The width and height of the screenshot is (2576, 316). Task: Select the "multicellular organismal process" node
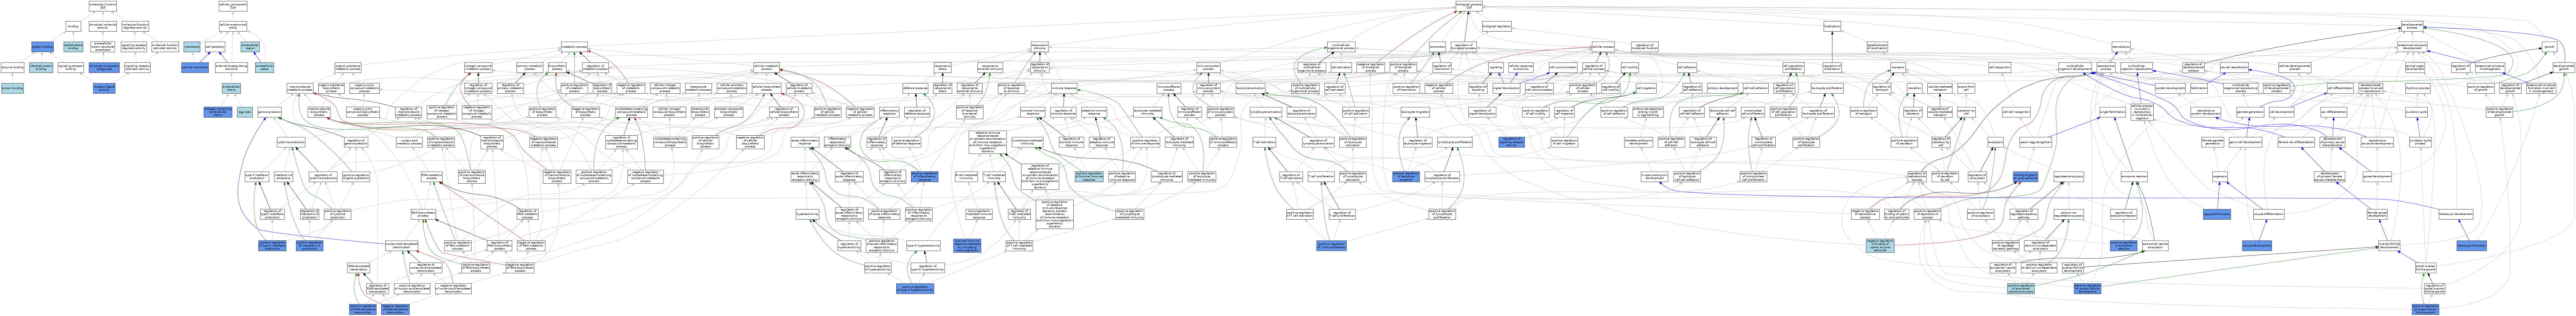coord(1341,47)
